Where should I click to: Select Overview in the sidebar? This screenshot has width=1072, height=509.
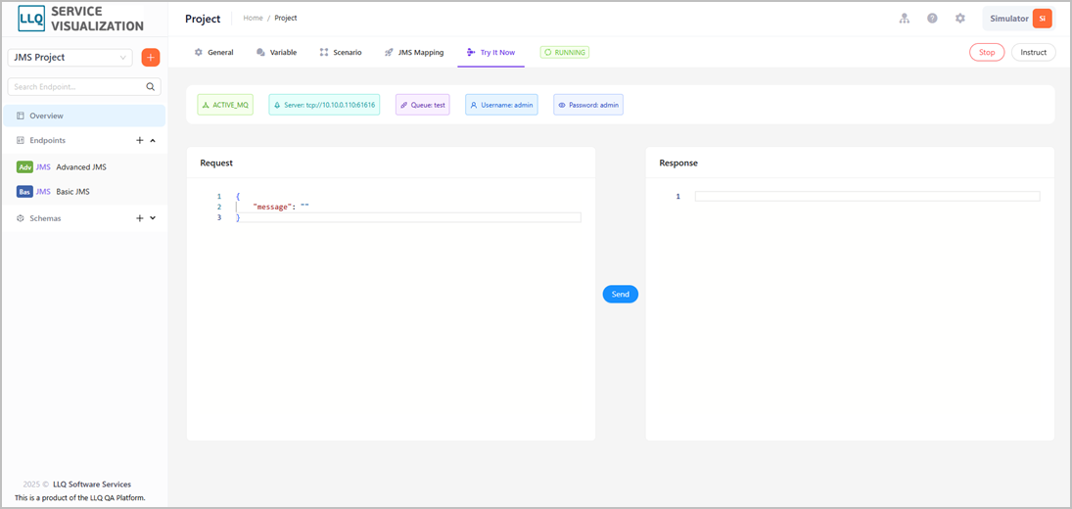coord(84,116)
